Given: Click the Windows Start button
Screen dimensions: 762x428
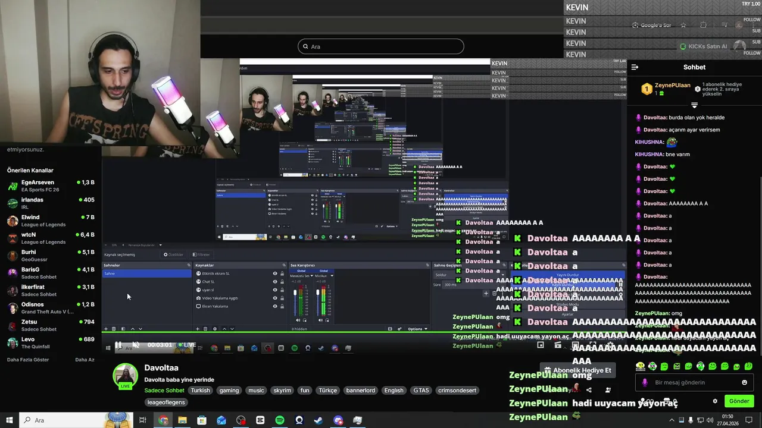Looking at the screenshot, I should point(10,420).
